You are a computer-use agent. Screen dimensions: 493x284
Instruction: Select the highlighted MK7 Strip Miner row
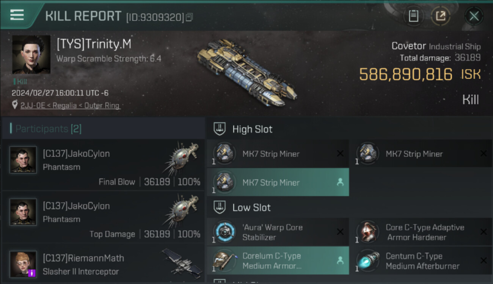coord(278,182)
